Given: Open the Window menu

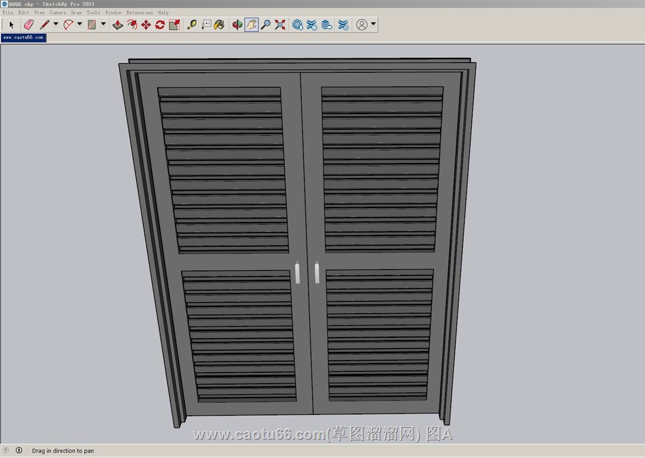Looking at the screenshot, I should (x=113, y=13).
